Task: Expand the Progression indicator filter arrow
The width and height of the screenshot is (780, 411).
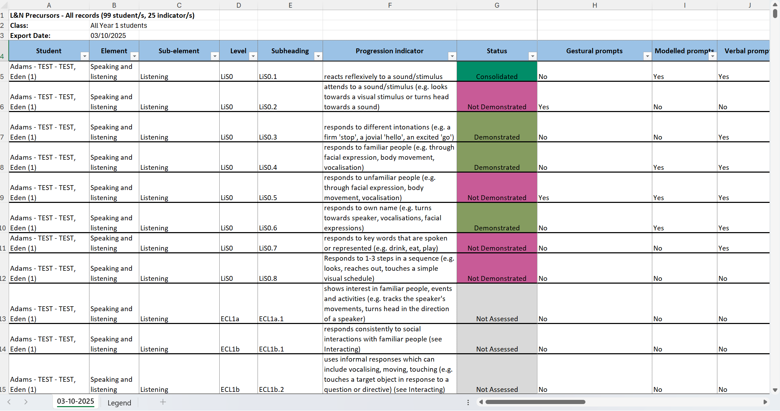Action: click(452, 56)
